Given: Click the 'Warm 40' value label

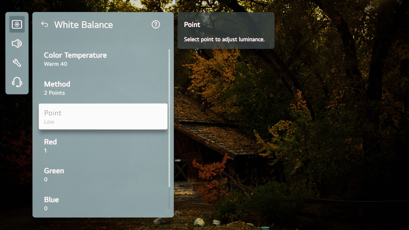Looking at the screenshot, I should [55, 64].
